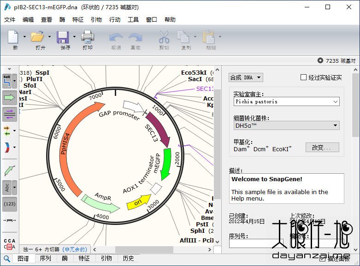
Task: Open the 文件 menu
Action: pos(10,20)
